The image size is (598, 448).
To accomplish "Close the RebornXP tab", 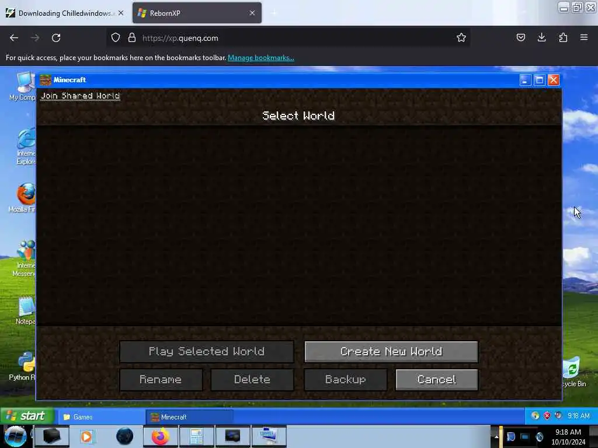I will click(x=252, y=13).
